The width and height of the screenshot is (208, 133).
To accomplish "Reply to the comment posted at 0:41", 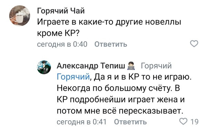I will [x=131, y=122].
